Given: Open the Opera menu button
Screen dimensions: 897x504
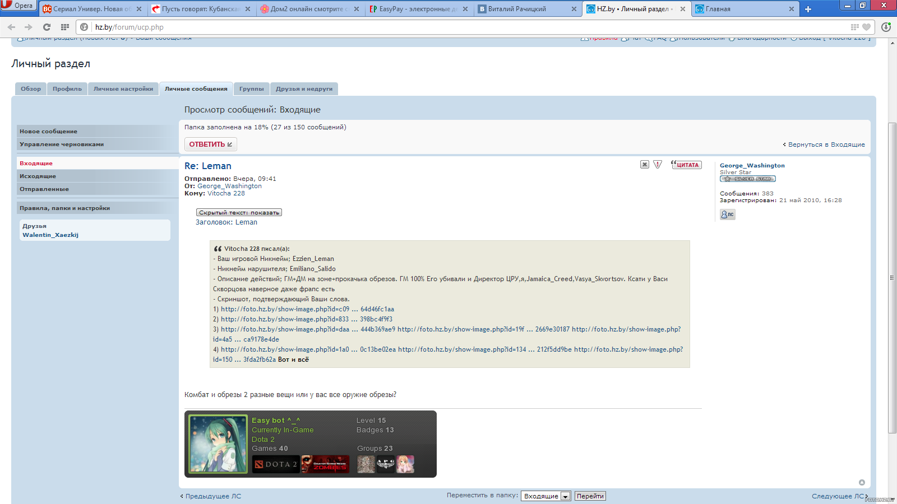Looking at the screenshot, I should [18, 6].
